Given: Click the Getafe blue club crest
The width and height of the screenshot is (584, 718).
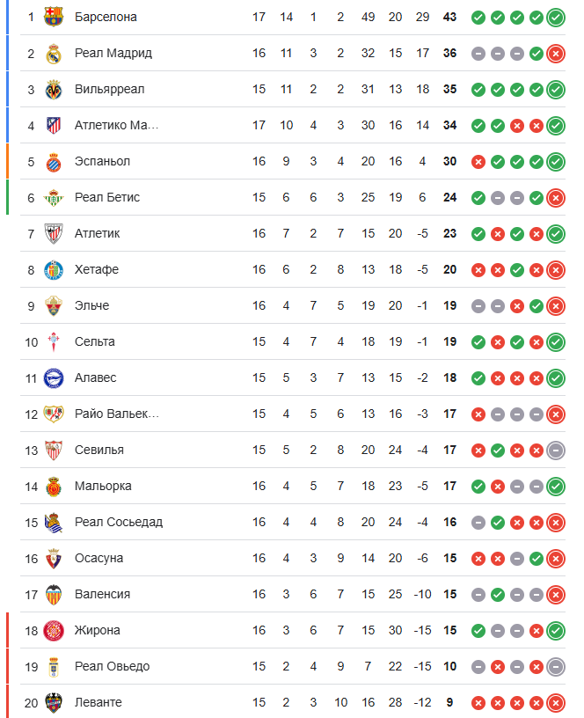Looking at the screenshot, I should tap(54, 270).
